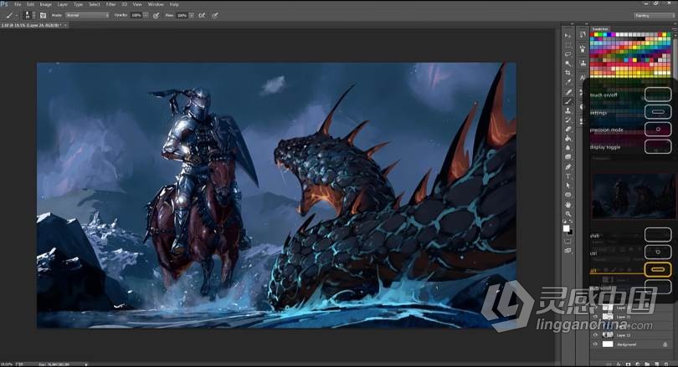
Task: Open the status bar info arrow
Action: pos(86,364)
